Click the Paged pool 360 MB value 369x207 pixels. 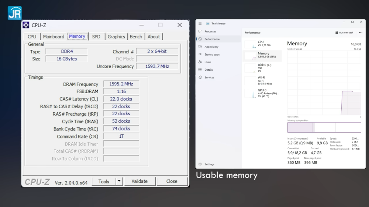pyautogui.click(x=294, y=162)
